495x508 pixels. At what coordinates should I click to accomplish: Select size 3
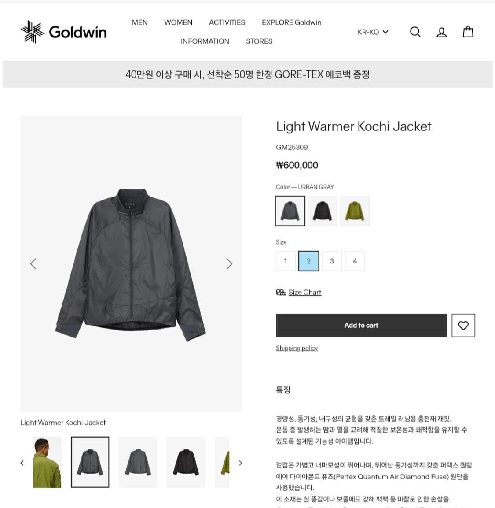tap(332, 261)
